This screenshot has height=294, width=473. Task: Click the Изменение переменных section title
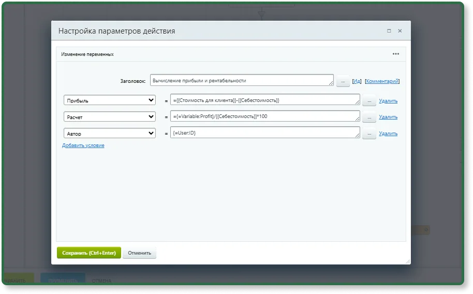click(87, 54)
